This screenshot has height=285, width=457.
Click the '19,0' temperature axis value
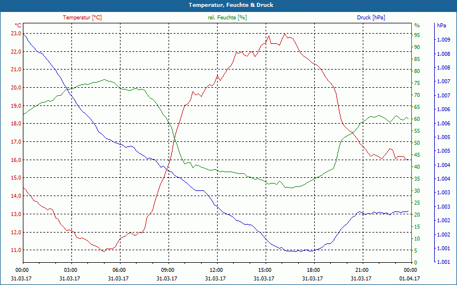16,105
